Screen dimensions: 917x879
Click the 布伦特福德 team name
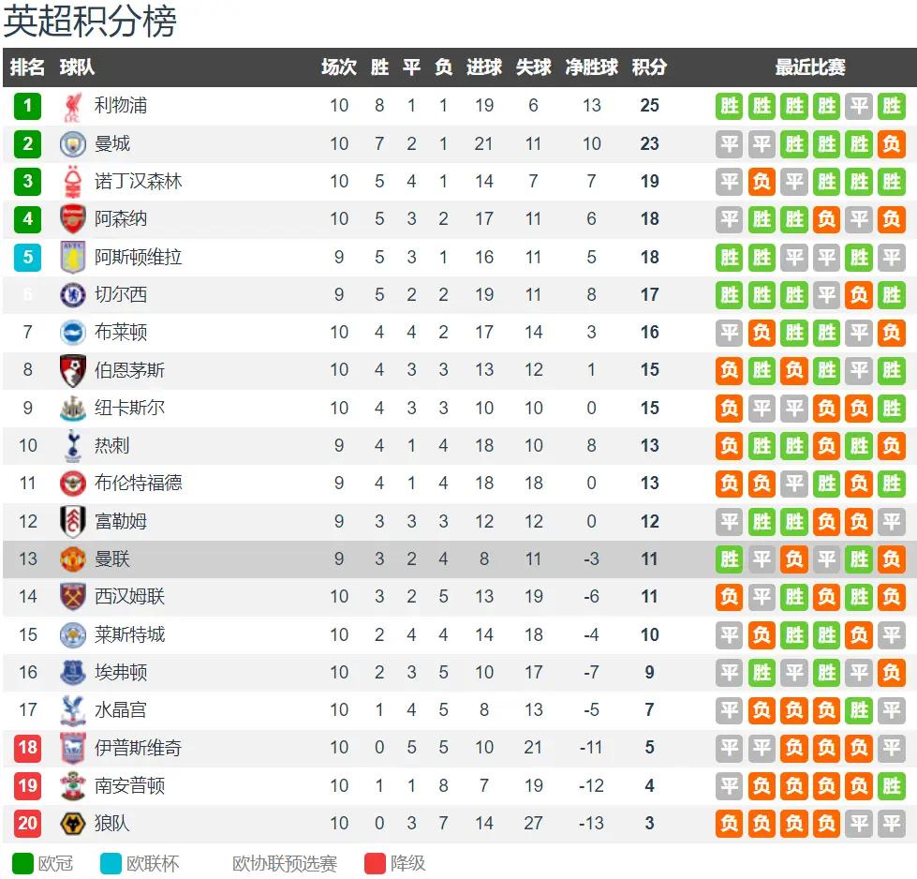coord(138,483)
